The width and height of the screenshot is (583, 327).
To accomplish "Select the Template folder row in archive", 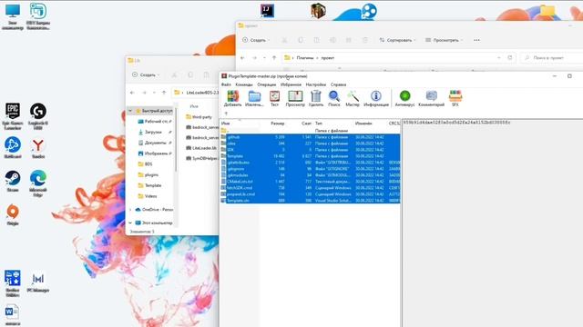I will click(x=310, y=156).
